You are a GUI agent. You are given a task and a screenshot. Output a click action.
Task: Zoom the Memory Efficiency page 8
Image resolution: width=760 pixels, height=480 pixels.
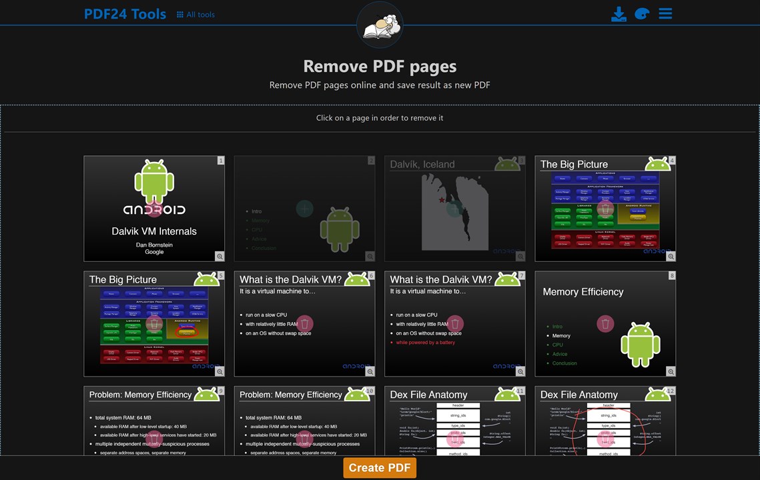coord(671,371)
